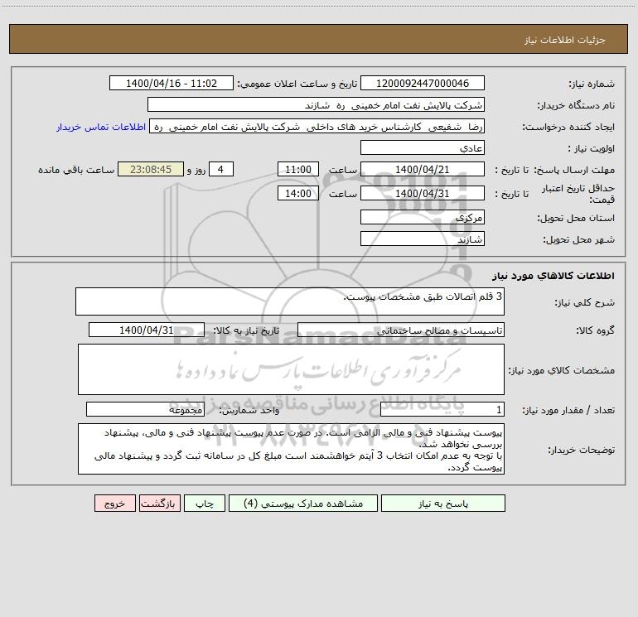Click the quantity field with value 1

click(442, 410)
